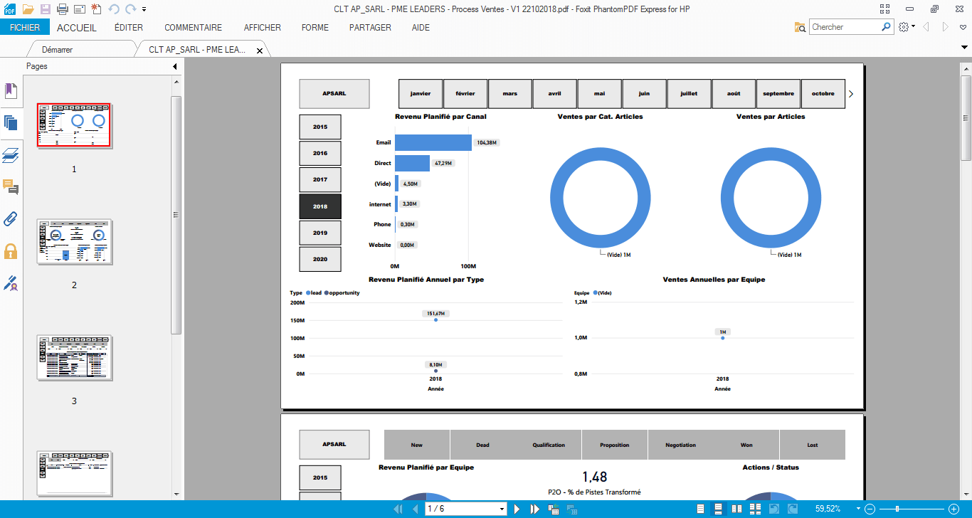Click the Save icon in the toolbar
Viewport: 972px width, 518px height.
tap(46, 9)
